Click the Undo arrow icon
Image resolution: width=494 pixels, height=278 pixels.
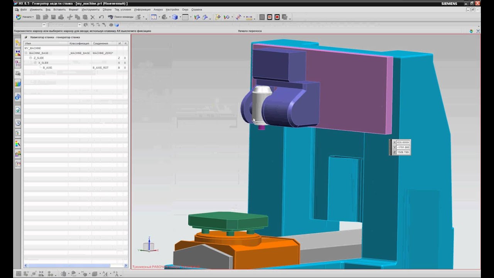(101, 17)
